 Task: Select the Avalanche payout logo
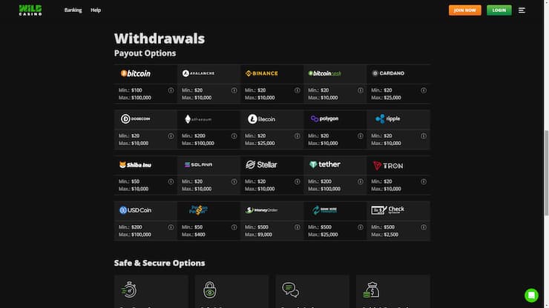tap(198, 73)
